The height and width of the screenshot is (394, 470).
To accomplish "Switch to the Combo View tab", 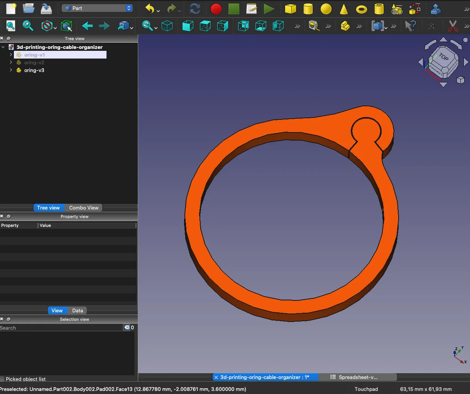I will click(84, 208).
